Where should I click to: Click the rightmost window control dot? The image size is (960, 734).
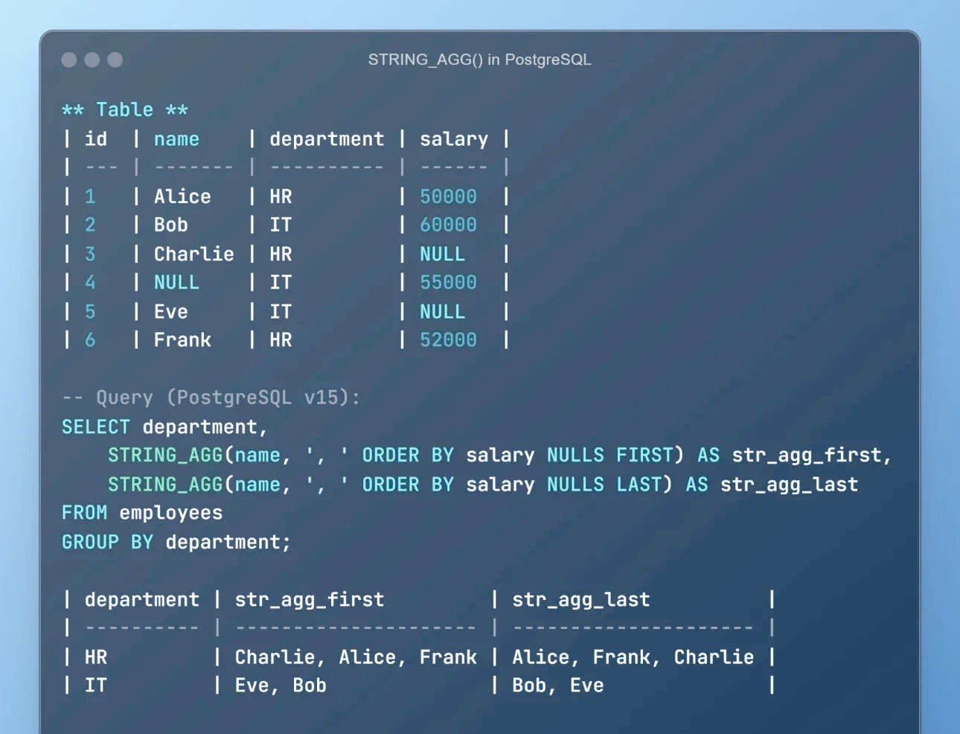tap(115, 60)
